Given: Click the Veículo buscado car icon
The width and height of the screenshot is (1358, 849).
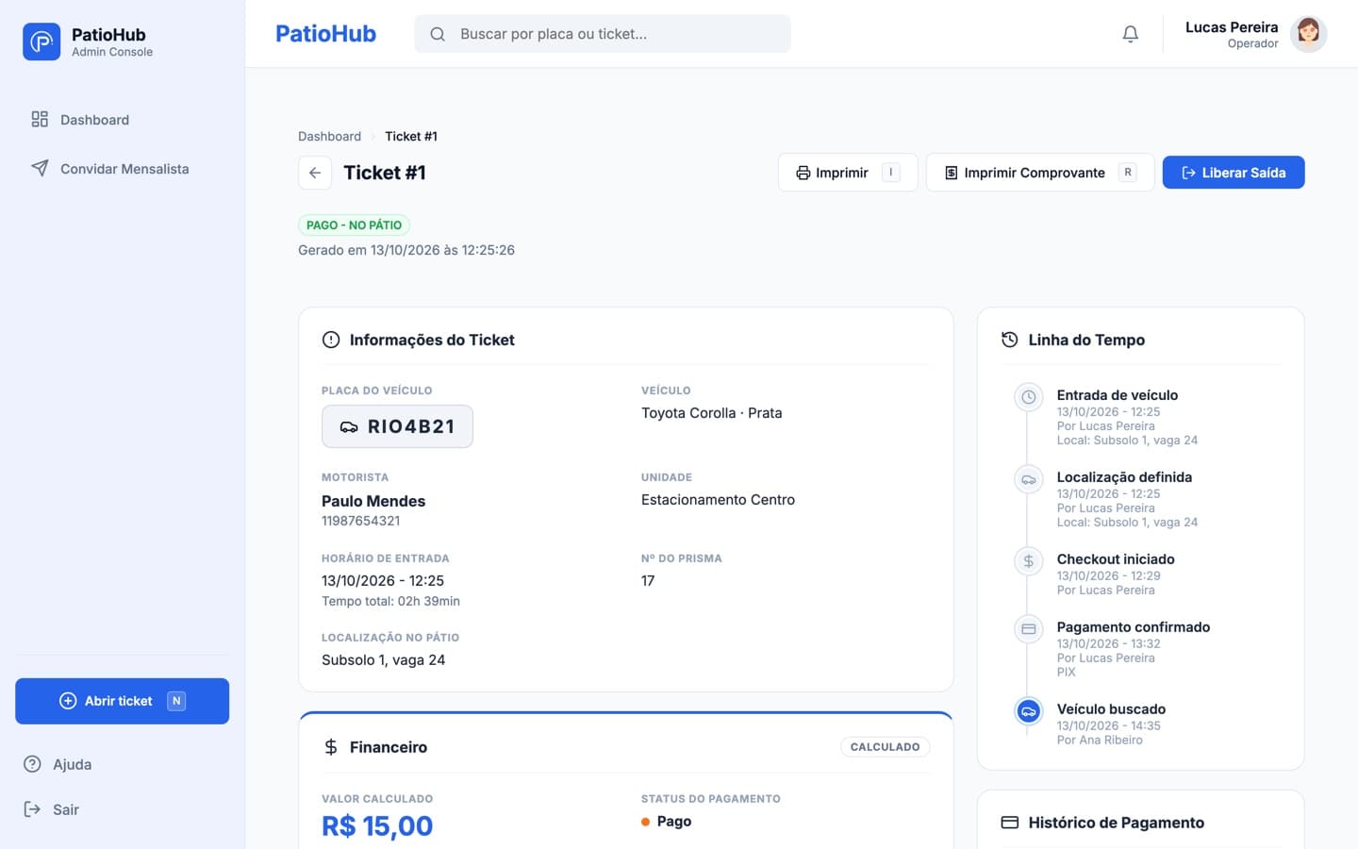Looking at the screenshot, I should pos(1029,711).
